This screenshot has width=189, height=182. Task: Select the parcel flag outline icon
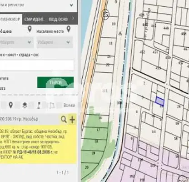pos(52,106)
